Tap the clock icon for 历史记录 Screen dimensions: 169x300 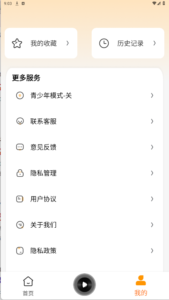pyautogui.click(x=104, y=43)
